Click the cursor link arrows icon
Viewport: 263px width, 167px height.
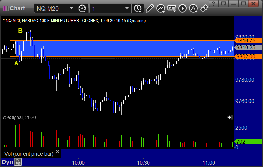pyautogui.click(x=204, y=8)
